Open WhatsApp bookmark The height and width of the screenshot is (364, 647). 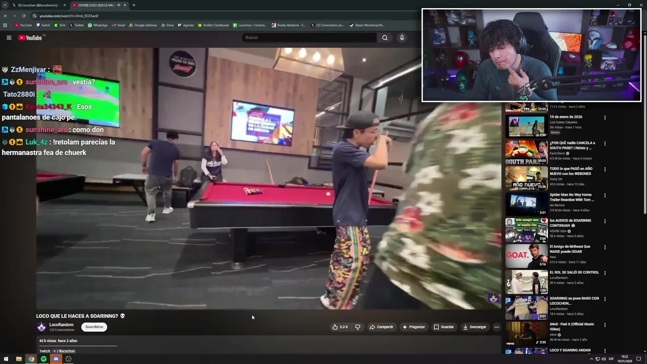tap(98, 25)
